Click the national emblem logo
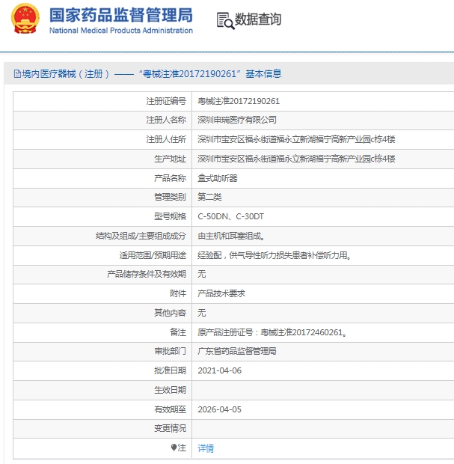The width and height of the screenshot is (454, 464). [x=25, y=19]
